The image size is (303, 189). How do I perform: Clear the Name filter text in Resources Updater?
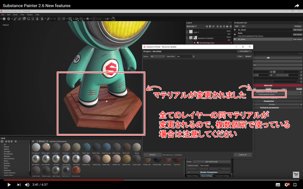[x=193, y=56]
